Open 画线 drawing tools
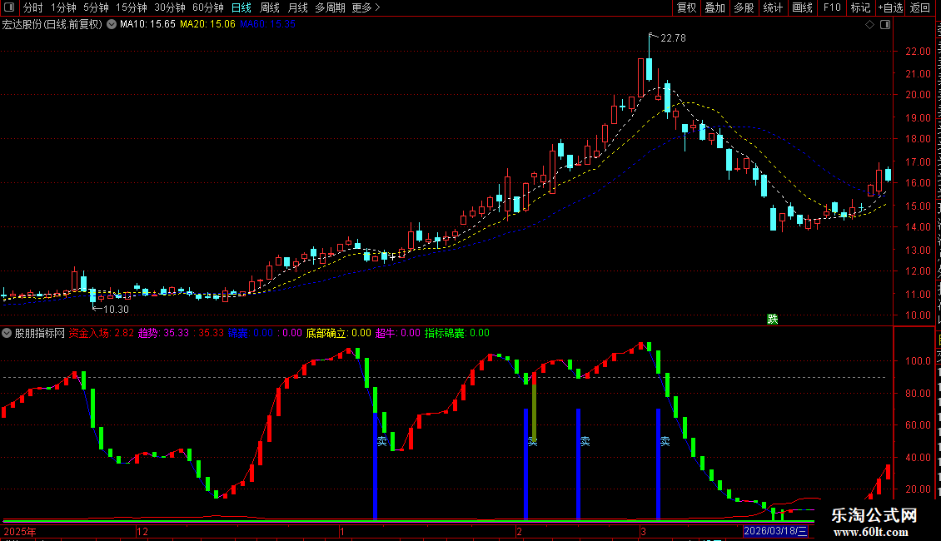The width and height of the screenshot is (941, 541). [803, 7]
